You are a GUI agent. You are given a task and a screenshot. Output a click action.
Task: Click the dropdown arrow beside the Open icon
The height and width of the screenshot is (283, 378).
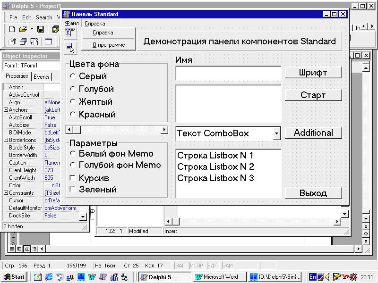[x=32, y=29]
